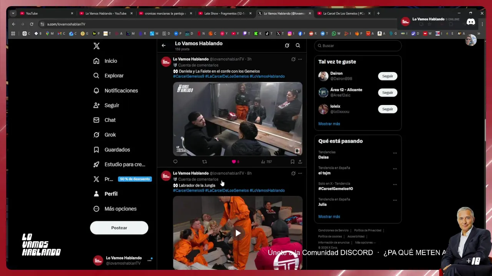The width and height of the screenshot is (492, 276).
Task: Open Grok from the sidebar
Action: click(x=105, y=135)
